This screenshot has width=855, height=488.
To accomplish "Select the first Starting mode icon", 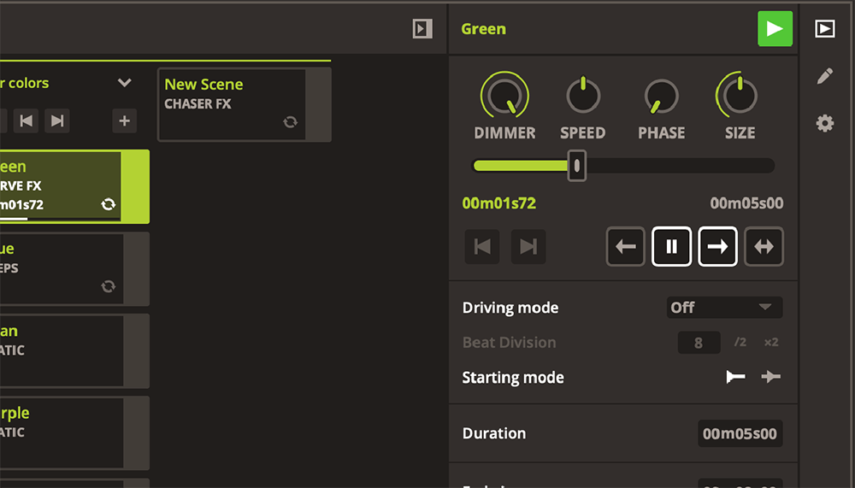I will (x=735, y=377).
